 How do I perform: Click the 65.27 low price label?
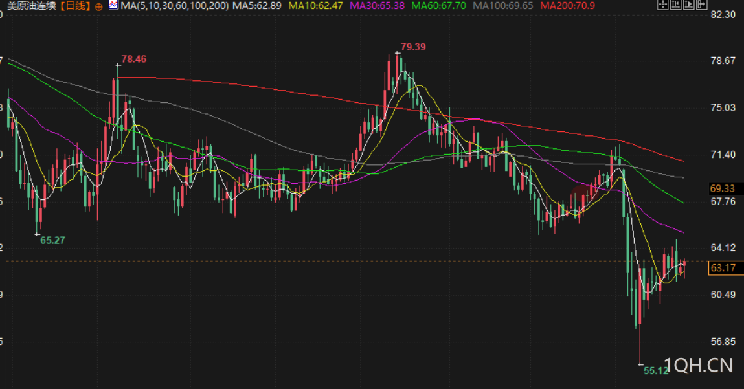click(52, 241)
